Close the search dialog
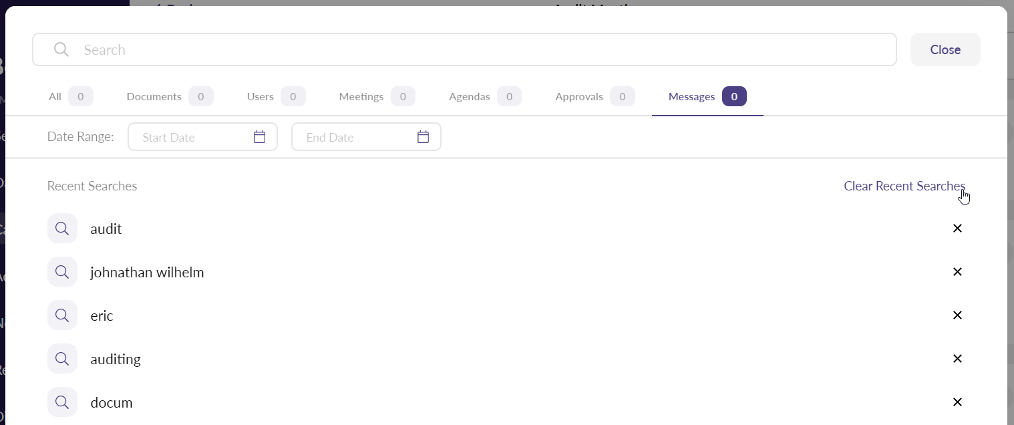 pos(945,49)
